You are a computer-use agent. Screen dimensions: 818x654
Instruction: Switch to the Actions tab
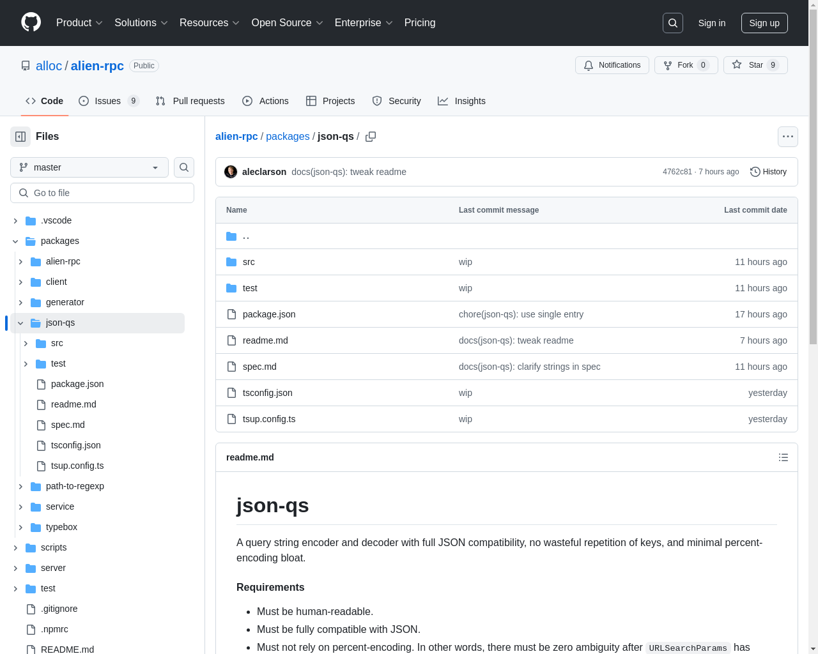pyautogui.click(x=265, y=101)
